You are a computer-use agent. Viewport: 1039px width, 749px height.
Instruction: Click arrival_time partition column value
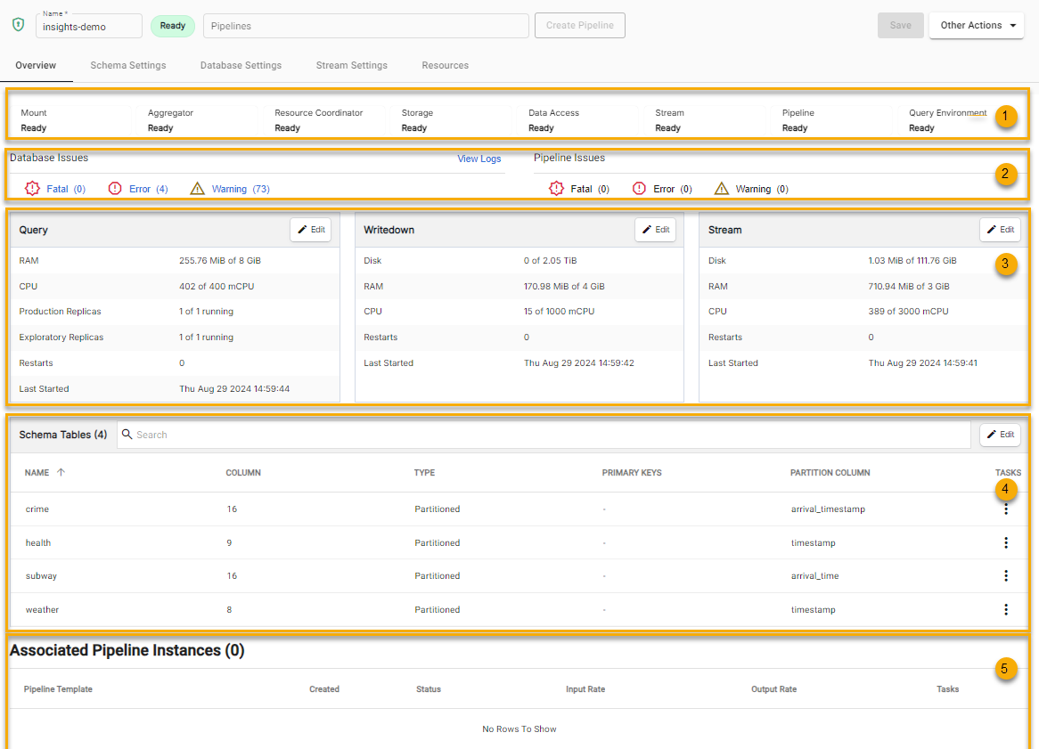coord(814,575)
